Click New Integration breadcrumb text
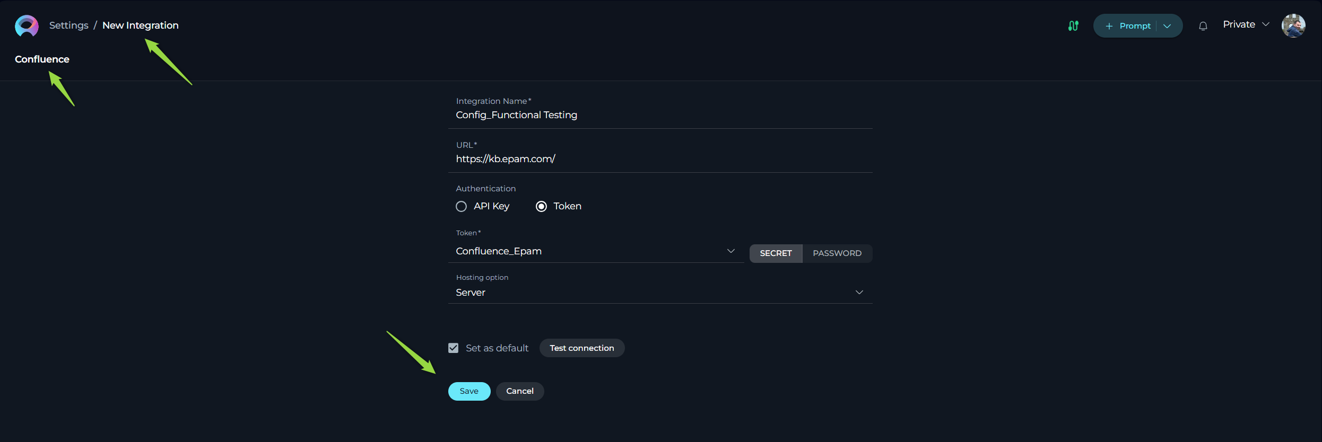Viewport: 1322px width, 442px height. [x=141, y=25]
